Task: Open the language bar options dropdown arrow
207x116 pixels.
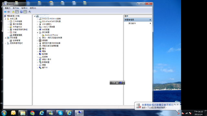Action: pyautogui.click(x=124, y=83)
